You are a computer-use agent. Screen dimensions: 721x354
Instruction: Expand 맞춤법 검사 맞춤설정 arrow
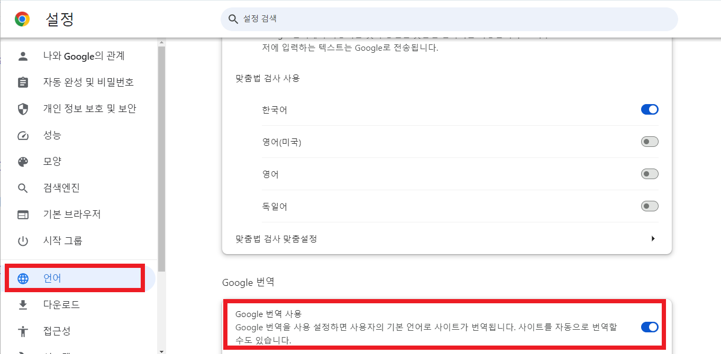653,239
